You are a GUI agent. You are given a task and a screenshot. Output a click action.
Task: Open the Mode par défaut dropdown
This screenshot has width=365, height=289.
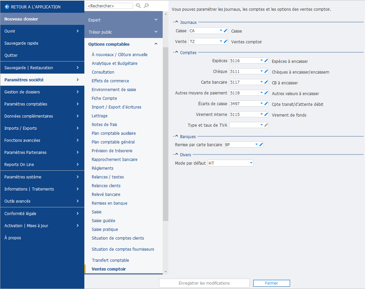[x=251, y=163]
